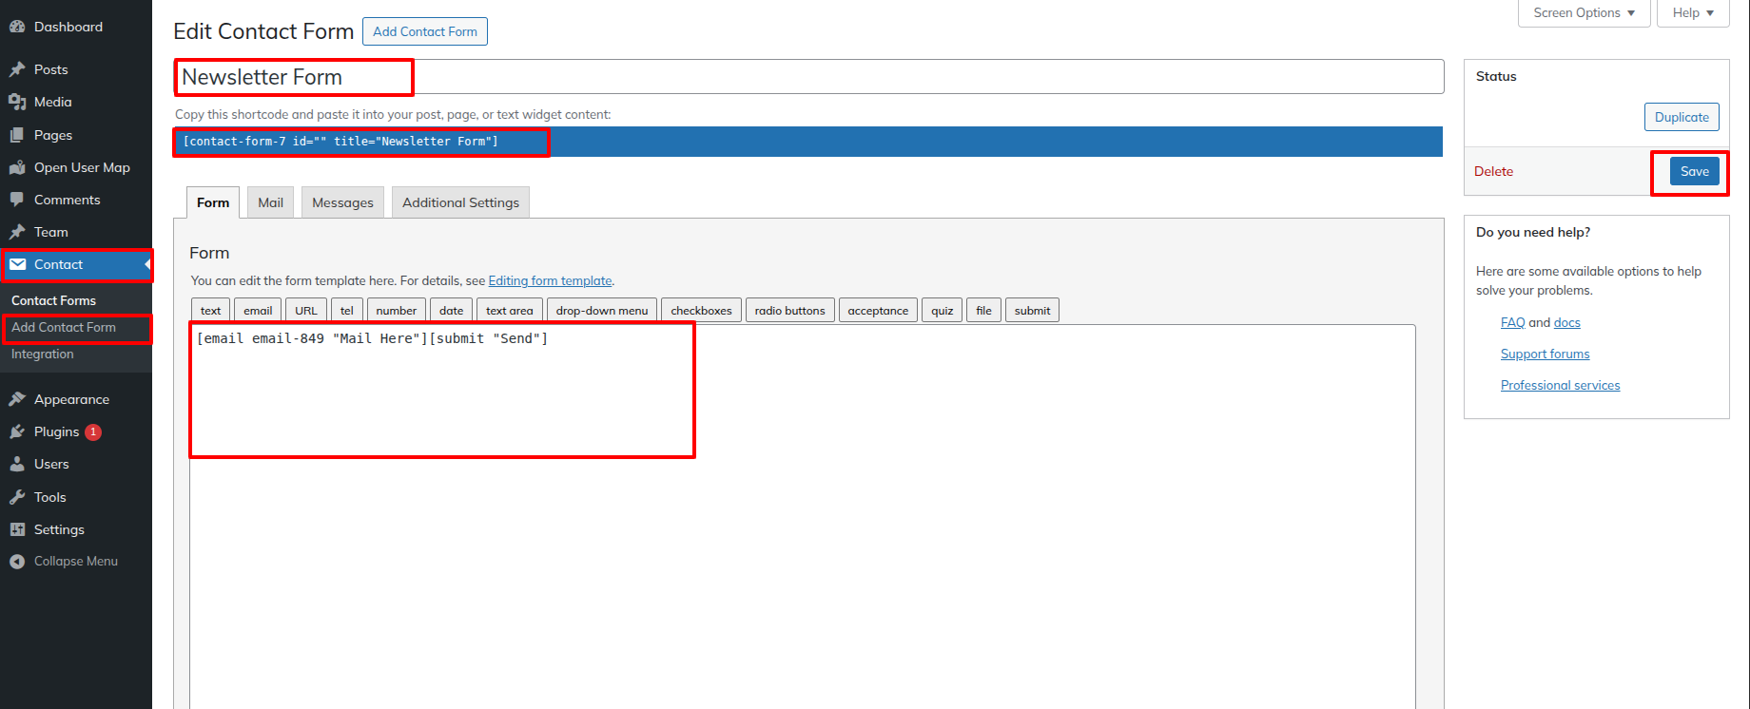Open Plugins via plug icon
Image resolution: width=1750 pixels, height=709 pixels.
[x=17, y=431]
